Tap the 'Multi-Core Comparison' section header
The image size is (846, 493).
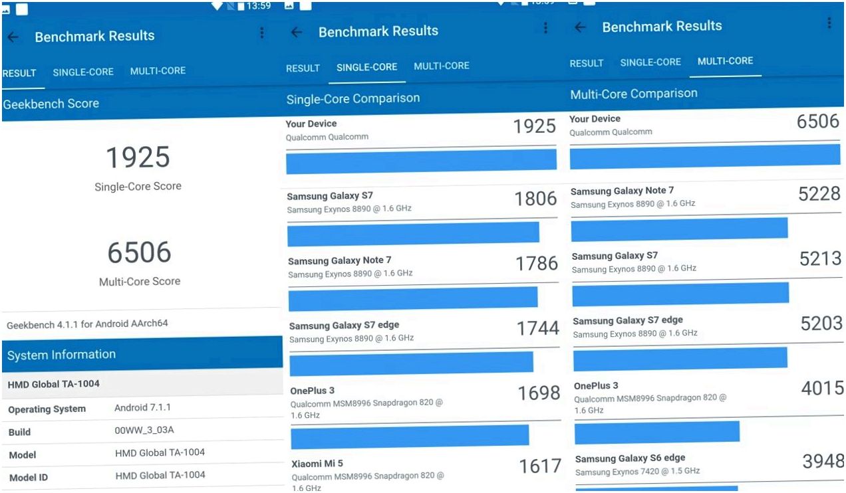634,94
